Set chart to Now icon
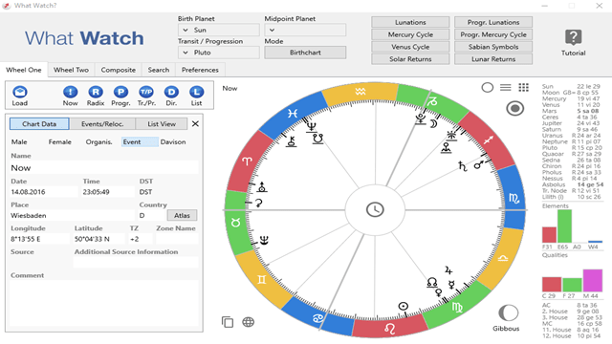 click(70, 93)
